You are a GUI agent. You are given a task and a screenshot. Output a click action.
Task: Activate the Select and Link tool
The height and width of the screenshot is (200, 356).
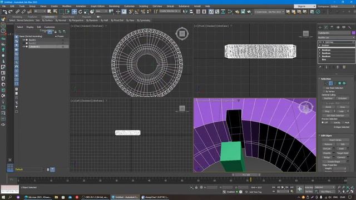click(17, 12)
